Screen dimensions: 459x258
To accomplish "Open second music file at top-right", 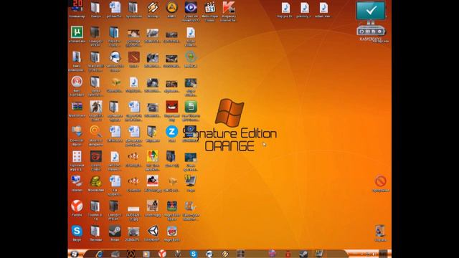I will pos(304,8).
